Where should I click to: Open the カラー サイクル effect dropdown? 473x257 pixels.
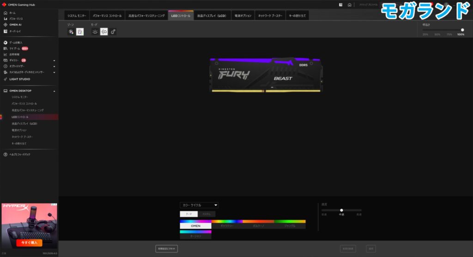point(199,205)
